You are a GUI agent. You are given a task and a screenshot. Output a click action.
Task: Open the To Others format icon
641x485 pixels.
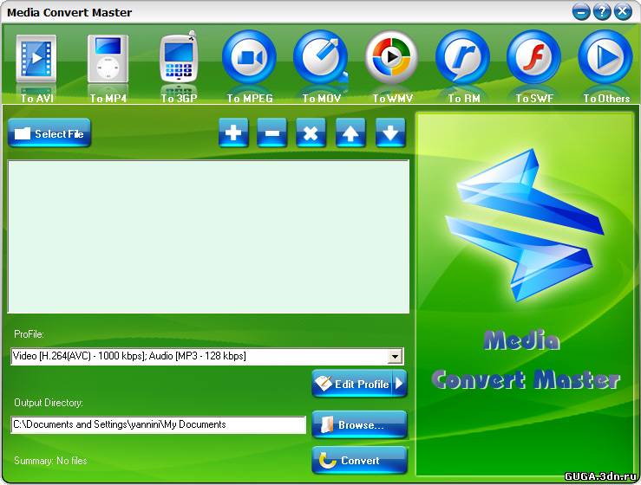[605, 57]
